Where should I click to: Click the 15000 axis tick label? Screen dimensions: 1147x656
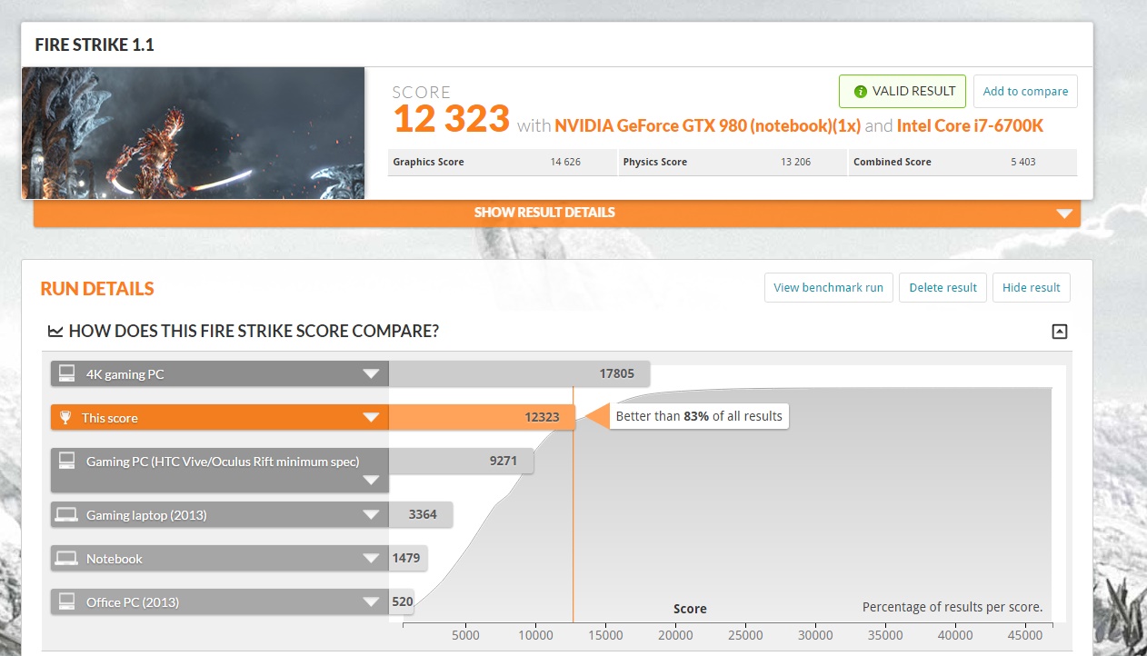[605, 635]
